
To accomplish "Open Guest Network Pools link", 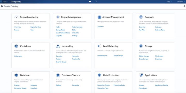I will coord(63,33).
